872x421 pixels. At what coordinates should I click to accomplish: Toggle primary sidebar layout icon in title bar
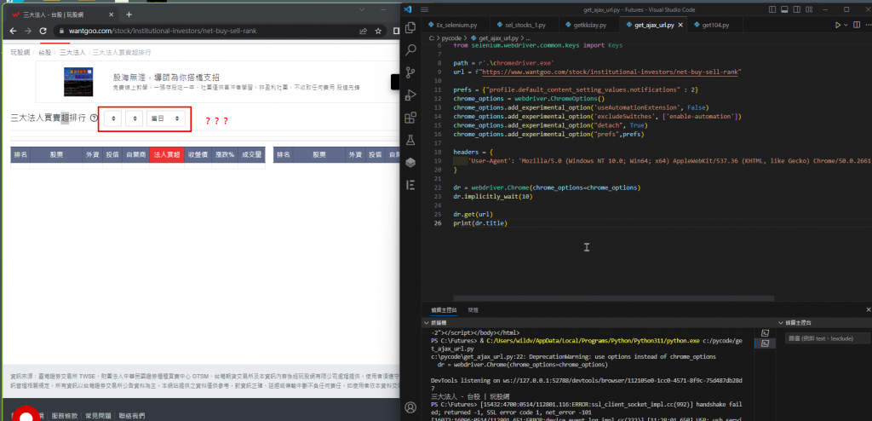pyautogui.click(x=772, y=9)
